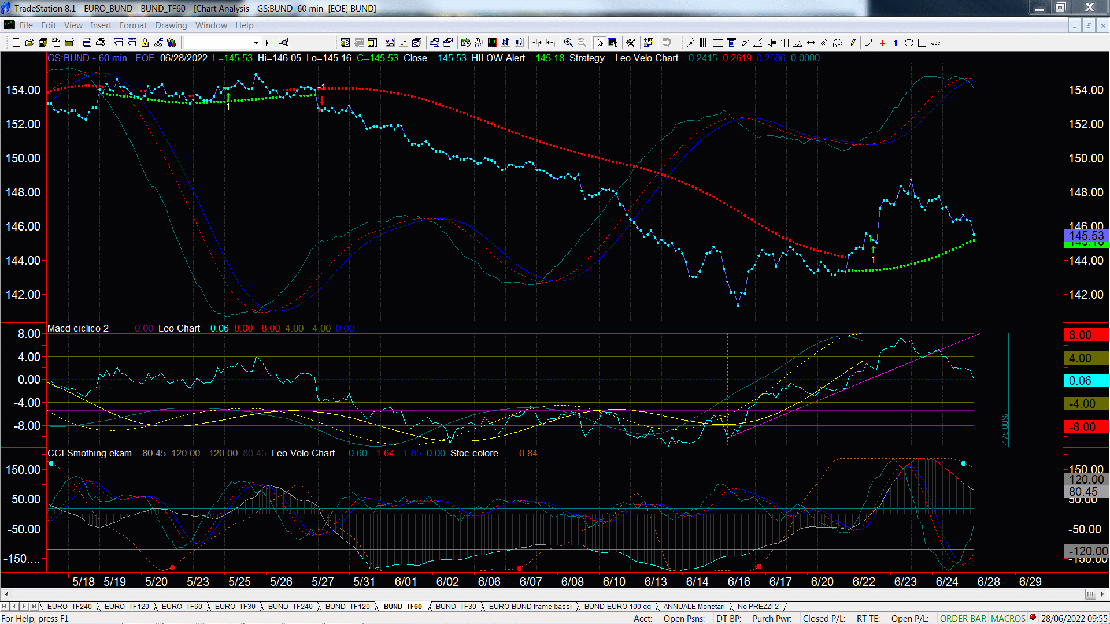Select the vertical lines drawing tool
The image size is (1110, 624).
click(704, 43)
